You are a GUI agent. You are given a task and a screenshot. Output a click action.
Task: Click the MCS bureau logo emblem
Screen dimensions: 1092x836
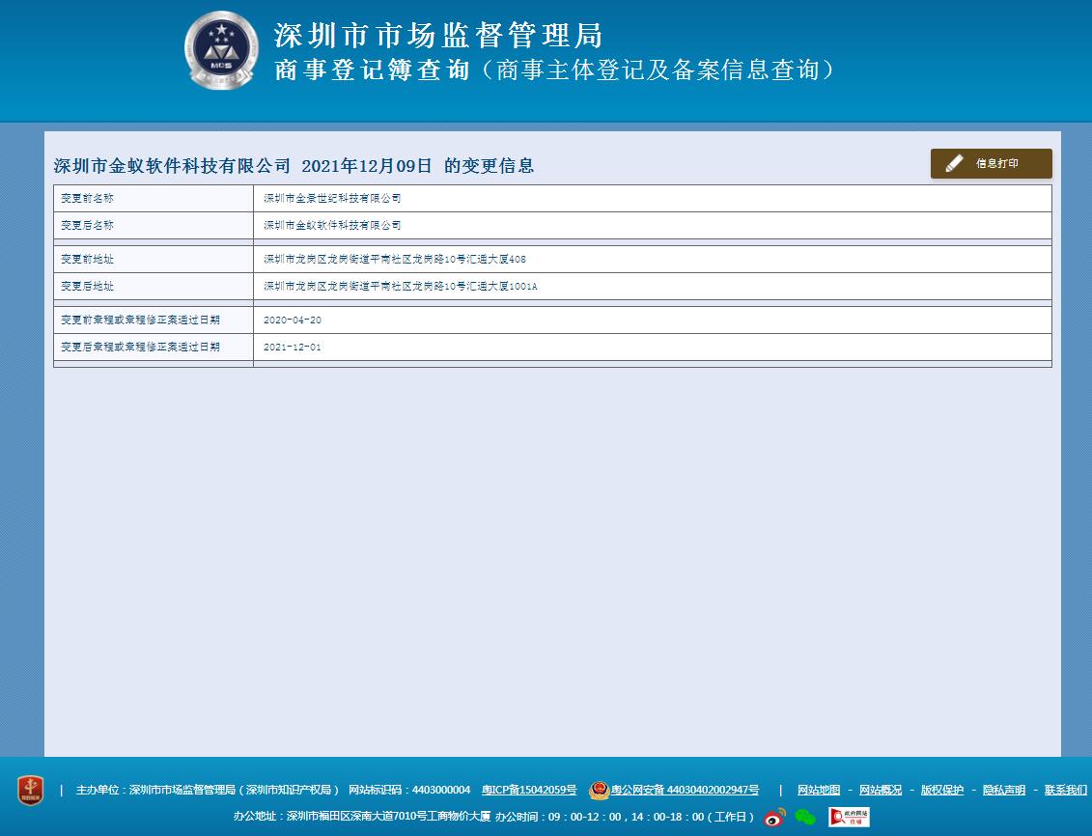click(x=220, y=50)
